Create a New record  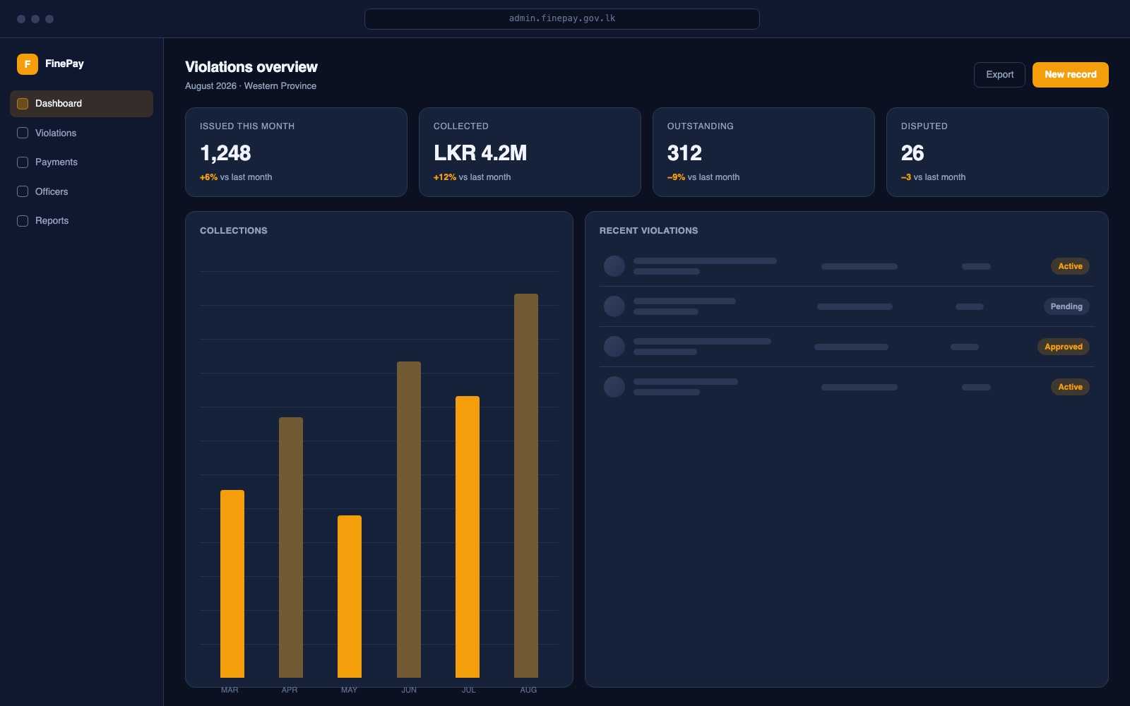1070,75
